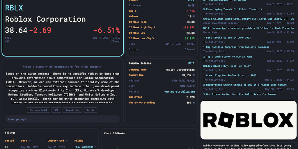
Task: Open 3 Hot Stocks to Get Your Portfolio Ready
Action: (240, 95)
